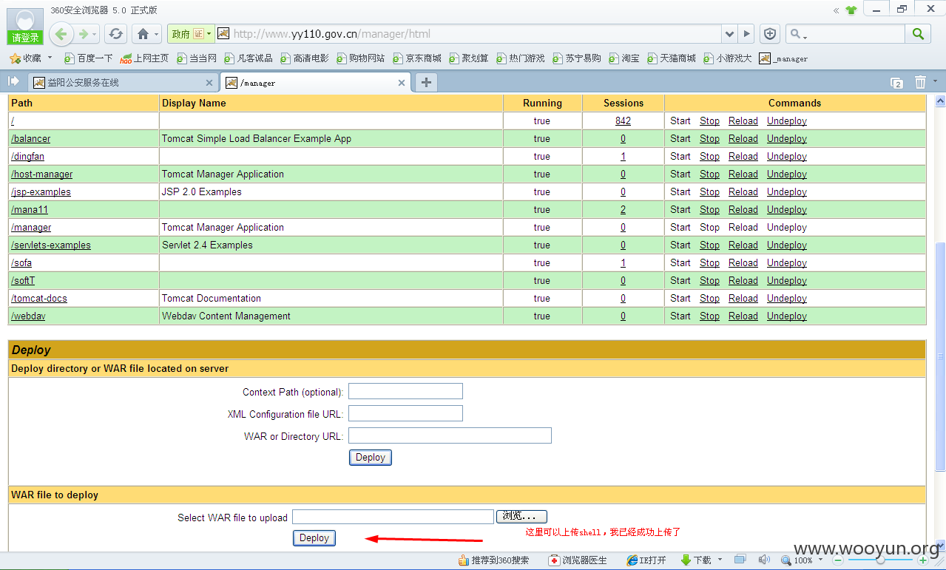The image size is (946, 570).
Task: Open the dropdown beside the home button
Action: click(156, 35)
